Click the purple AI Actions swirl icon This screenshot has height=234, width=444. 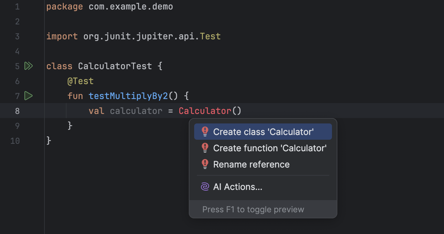tap(205, 187)
